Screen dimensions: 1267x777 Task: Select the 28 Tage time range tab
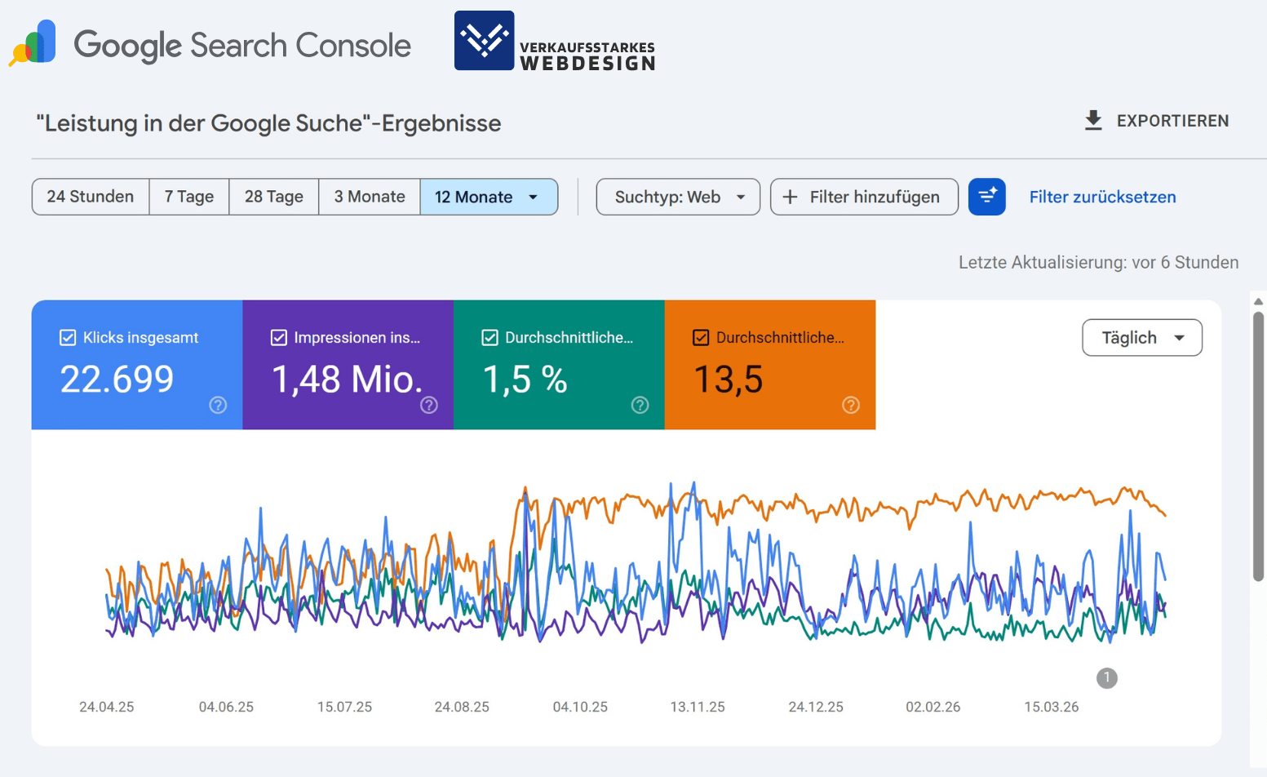click(273, 197)
